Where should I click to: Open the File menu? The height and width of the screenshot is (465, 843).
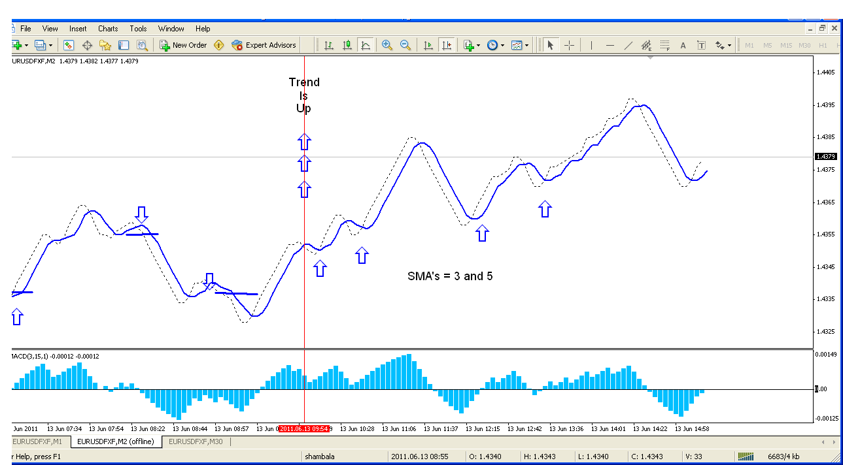tap(26, 29)
